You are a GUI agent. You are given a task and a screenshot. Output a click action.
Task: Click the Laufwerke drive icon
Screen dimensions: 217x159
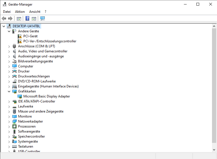pyautogui.click(x=14, y=106)
